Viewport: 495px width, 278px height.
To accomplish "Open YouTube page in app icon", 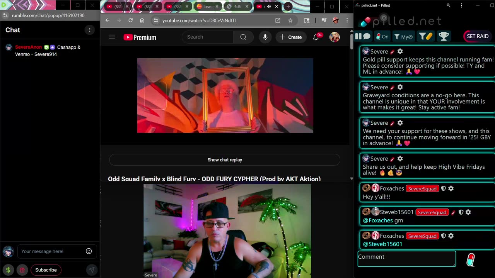I will 278,20.
